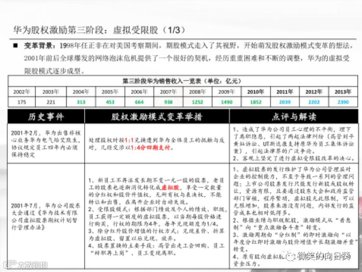Select the 2004年 column header
362x272 pixels.
point(81,92)
